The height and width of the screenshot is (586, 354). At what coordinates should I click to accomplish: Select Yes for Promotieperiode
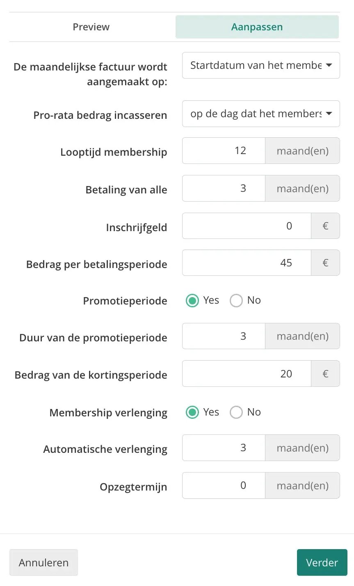coord(192,300)
